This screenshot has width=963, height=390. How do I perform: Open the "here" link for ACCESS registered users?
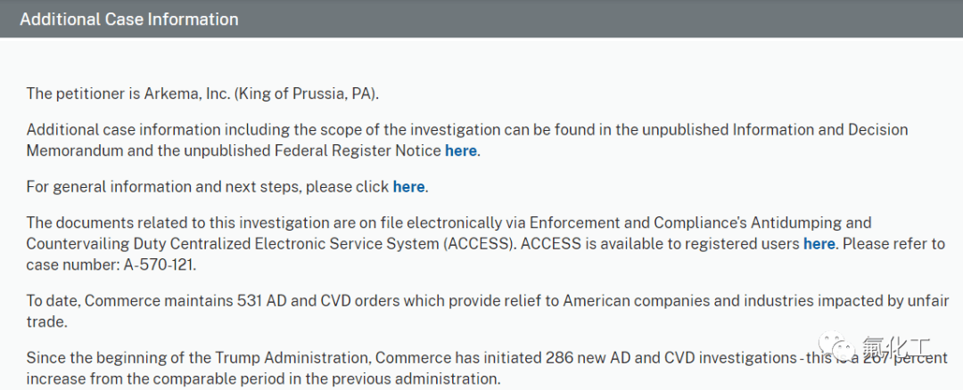(819, 244)
